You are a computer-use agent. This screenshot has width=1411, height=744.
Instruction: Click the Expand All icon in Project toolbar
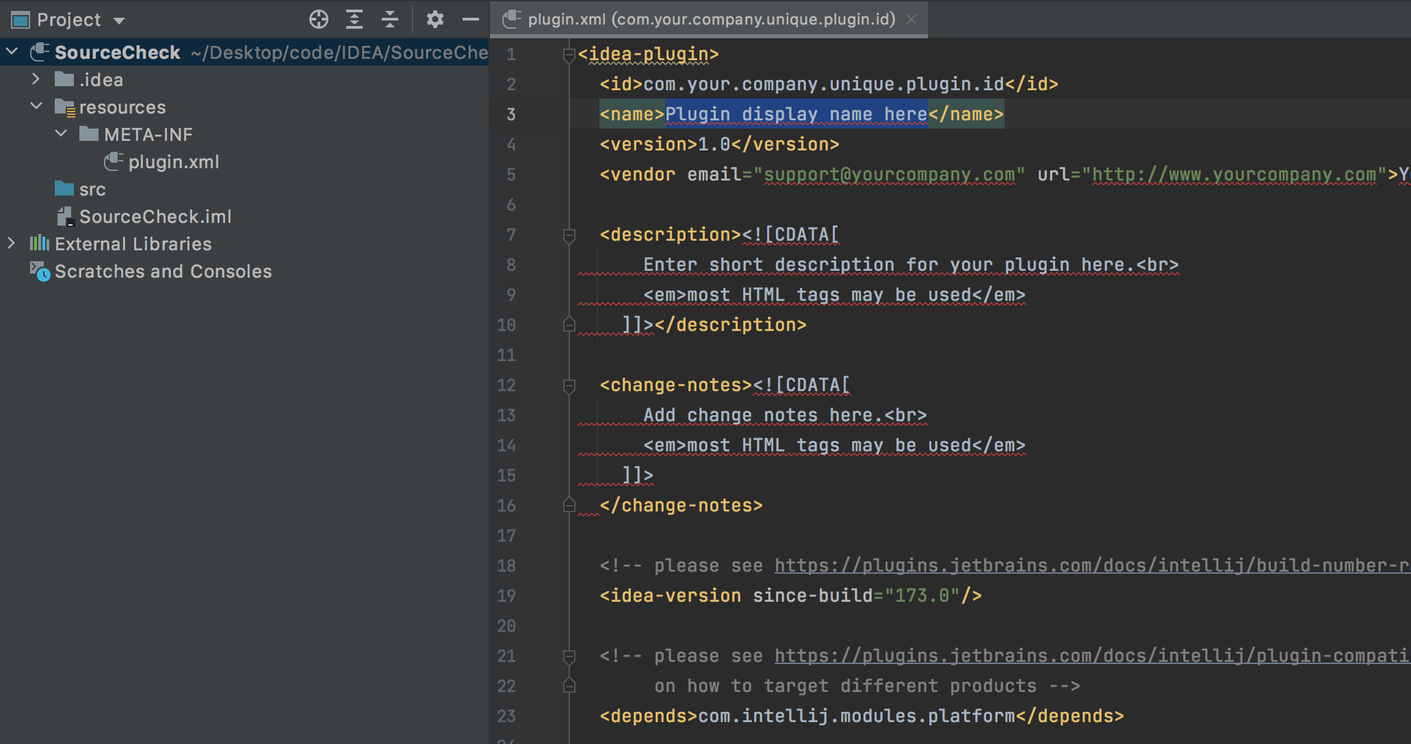tap(354, 19)
